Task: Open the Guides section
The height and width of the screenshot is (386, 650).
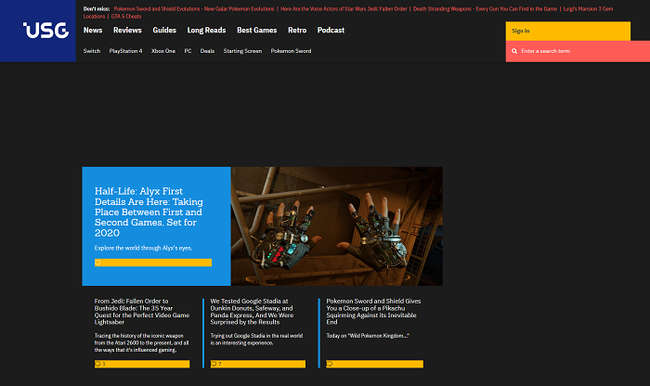Action: click(164, 31)
